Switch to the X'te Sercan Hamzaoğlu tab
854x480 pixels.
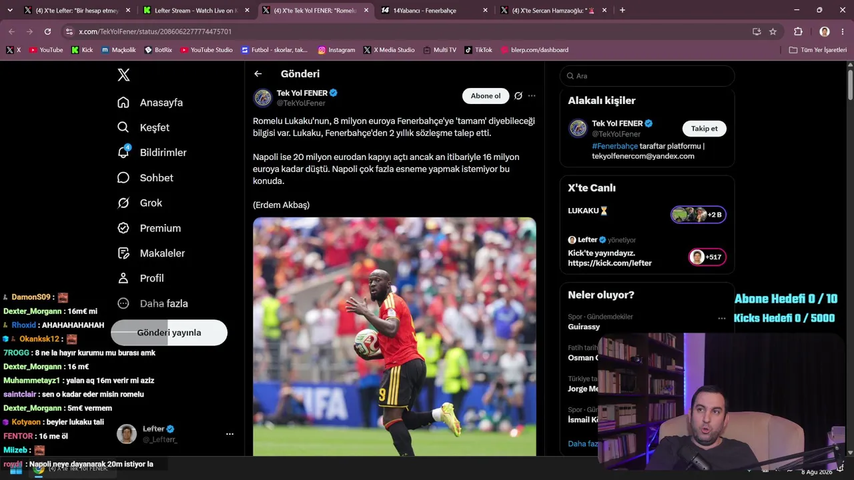pyautogui.click(x=552, y=10)
